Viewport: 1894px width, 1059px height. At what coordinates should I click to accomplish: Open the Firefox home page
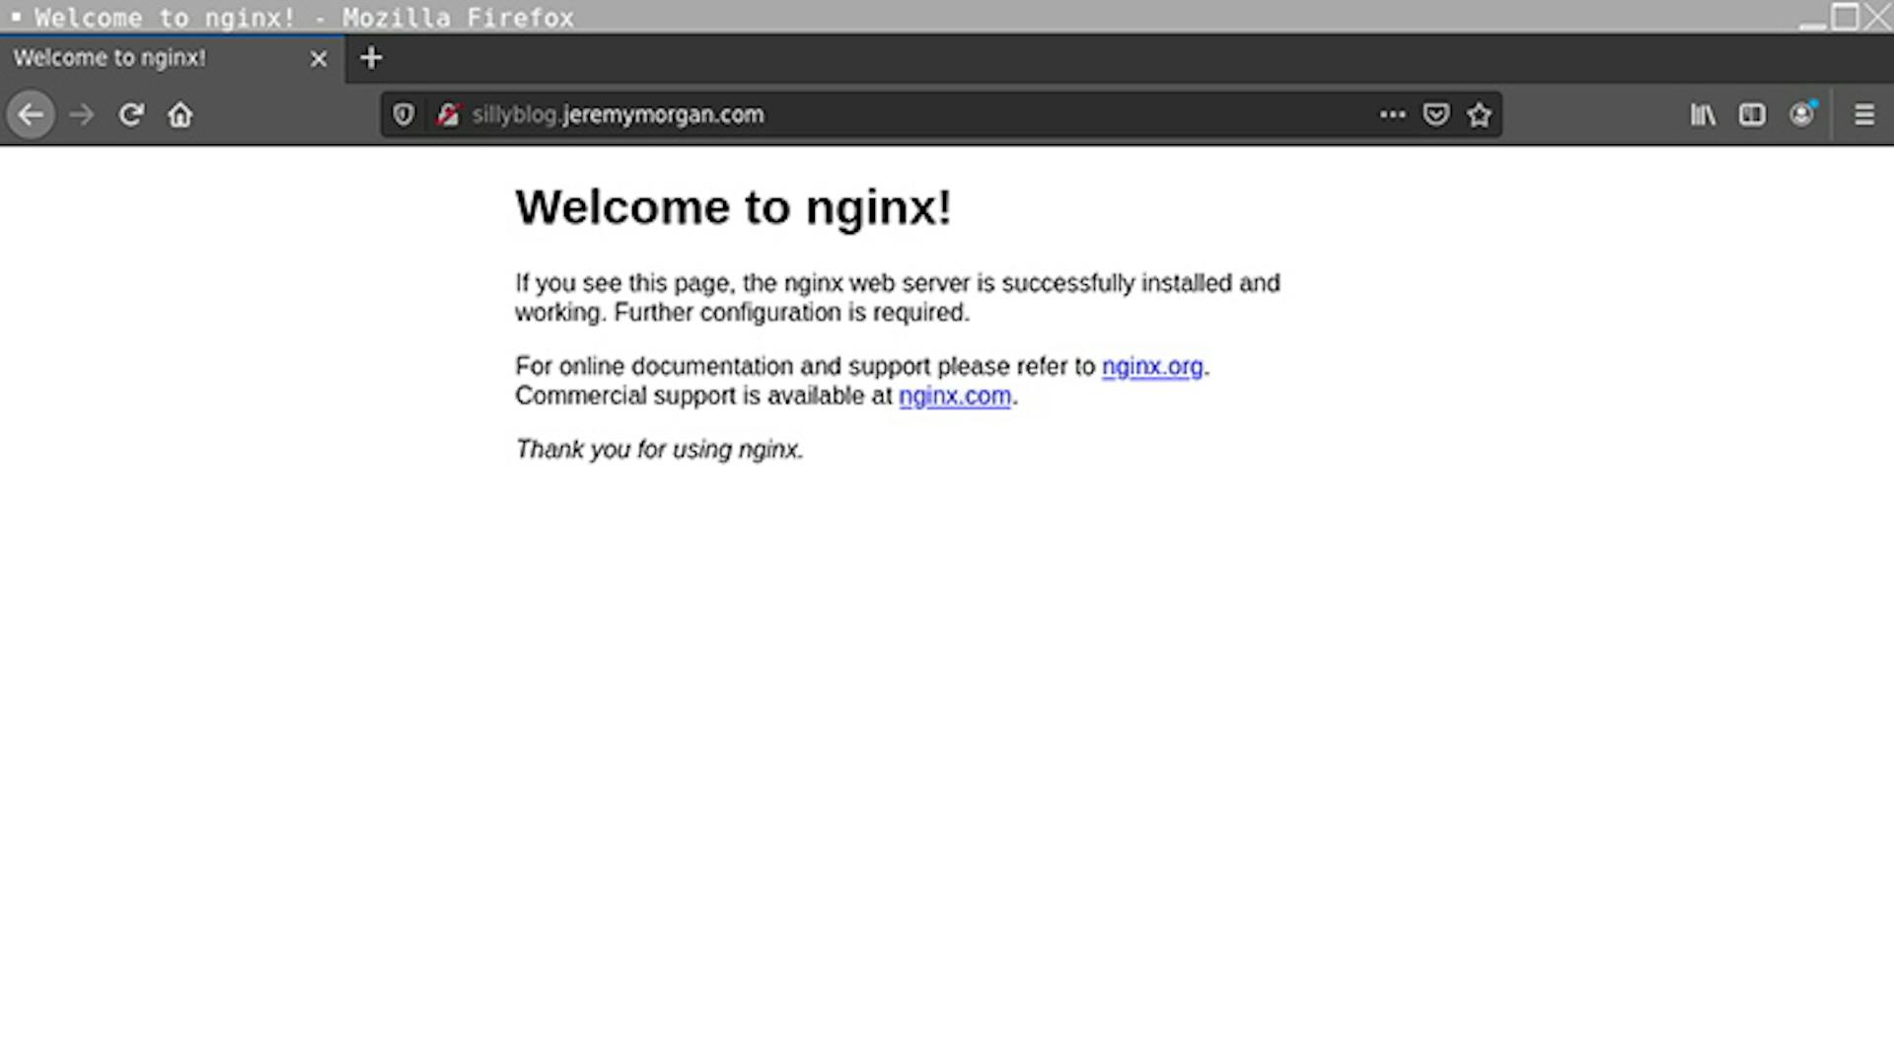coord(181,114)
